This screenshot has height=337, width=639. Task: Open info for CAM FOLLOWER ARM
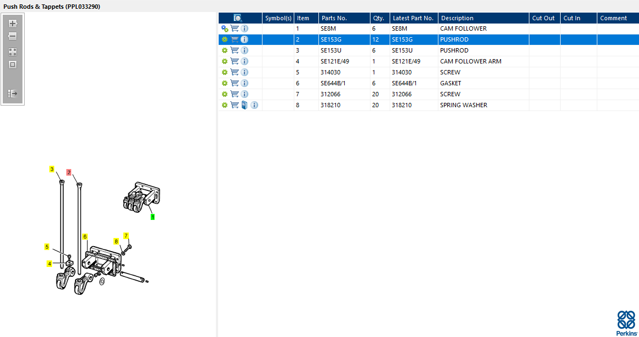[x=244, y=61]
